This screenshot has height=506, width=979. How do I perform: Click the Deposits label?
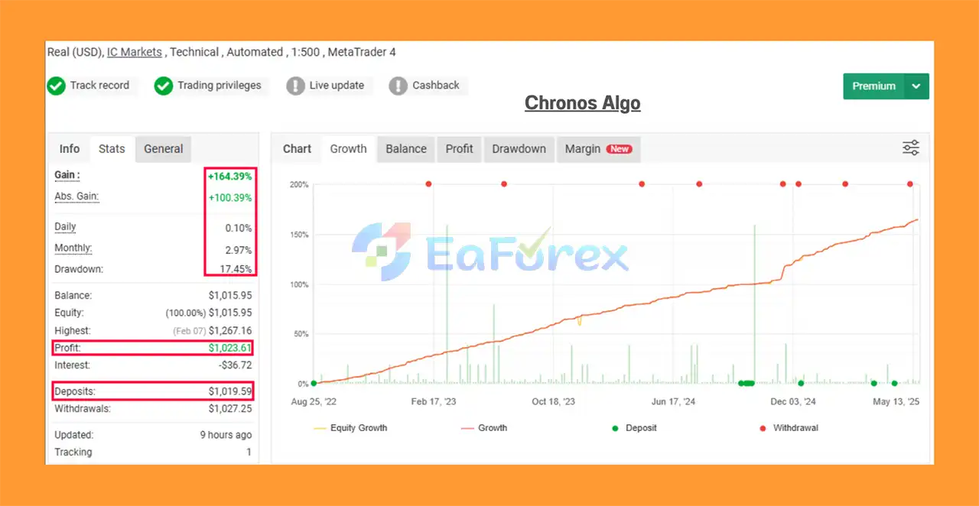coord(74,392)
